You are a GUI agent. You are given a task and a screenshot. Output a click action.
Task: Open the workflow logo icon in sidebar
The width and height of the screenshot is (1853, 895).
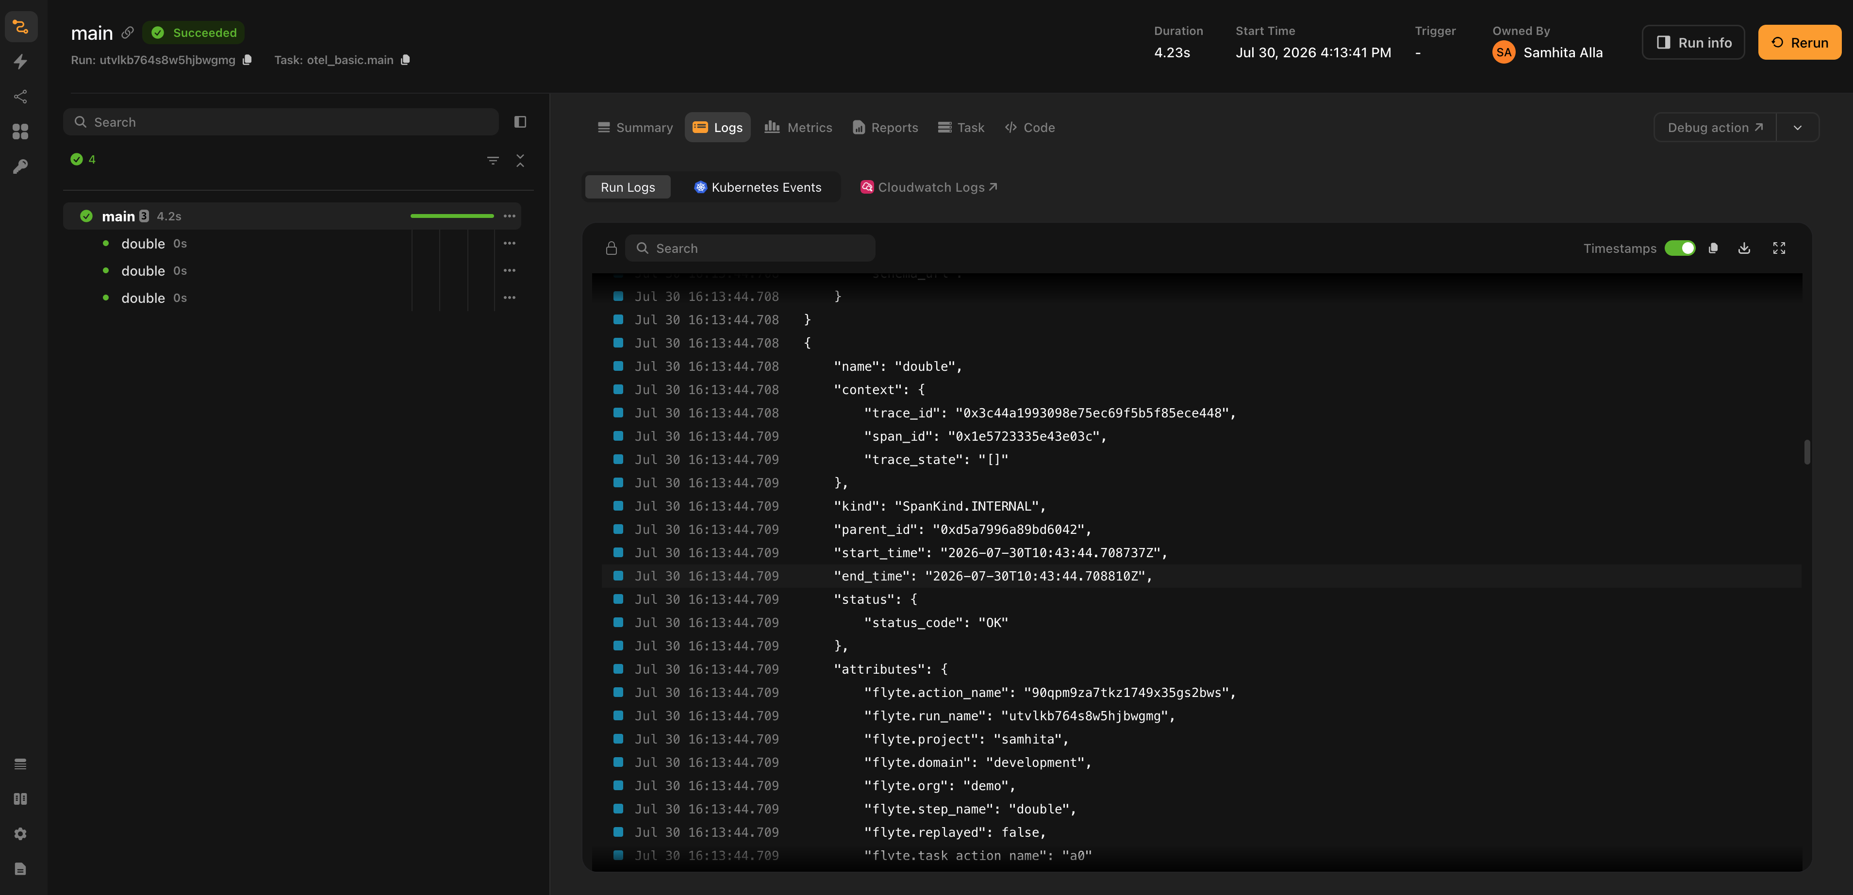click(x=21, y=27)
